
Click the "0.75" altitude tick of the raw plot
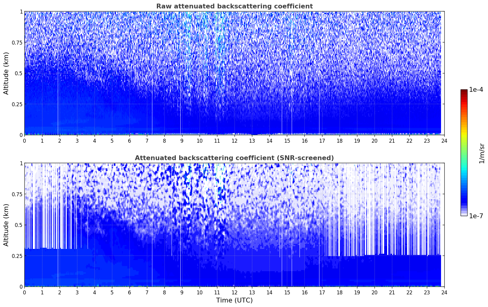17,42
